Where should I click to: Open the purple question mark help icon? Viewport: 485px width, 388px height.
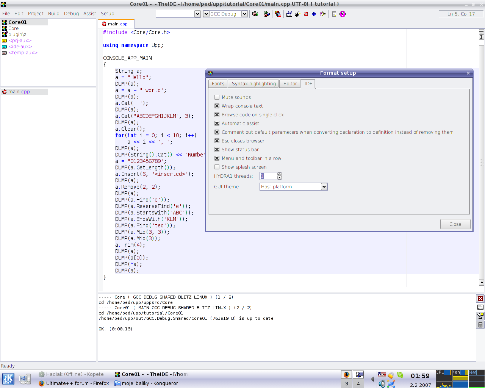coord(343,14)
